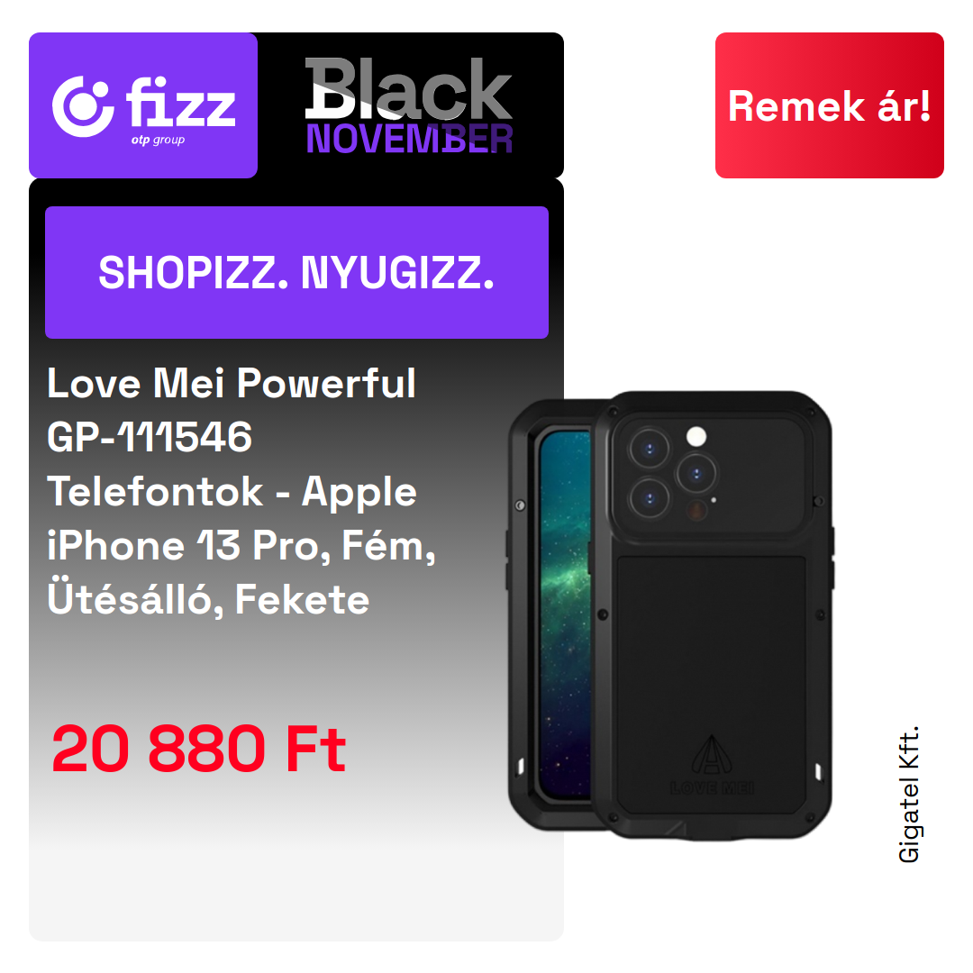Click the camera flash on the case
The width and height of the screenshot is (973, 973).
(x=696, y=436)
